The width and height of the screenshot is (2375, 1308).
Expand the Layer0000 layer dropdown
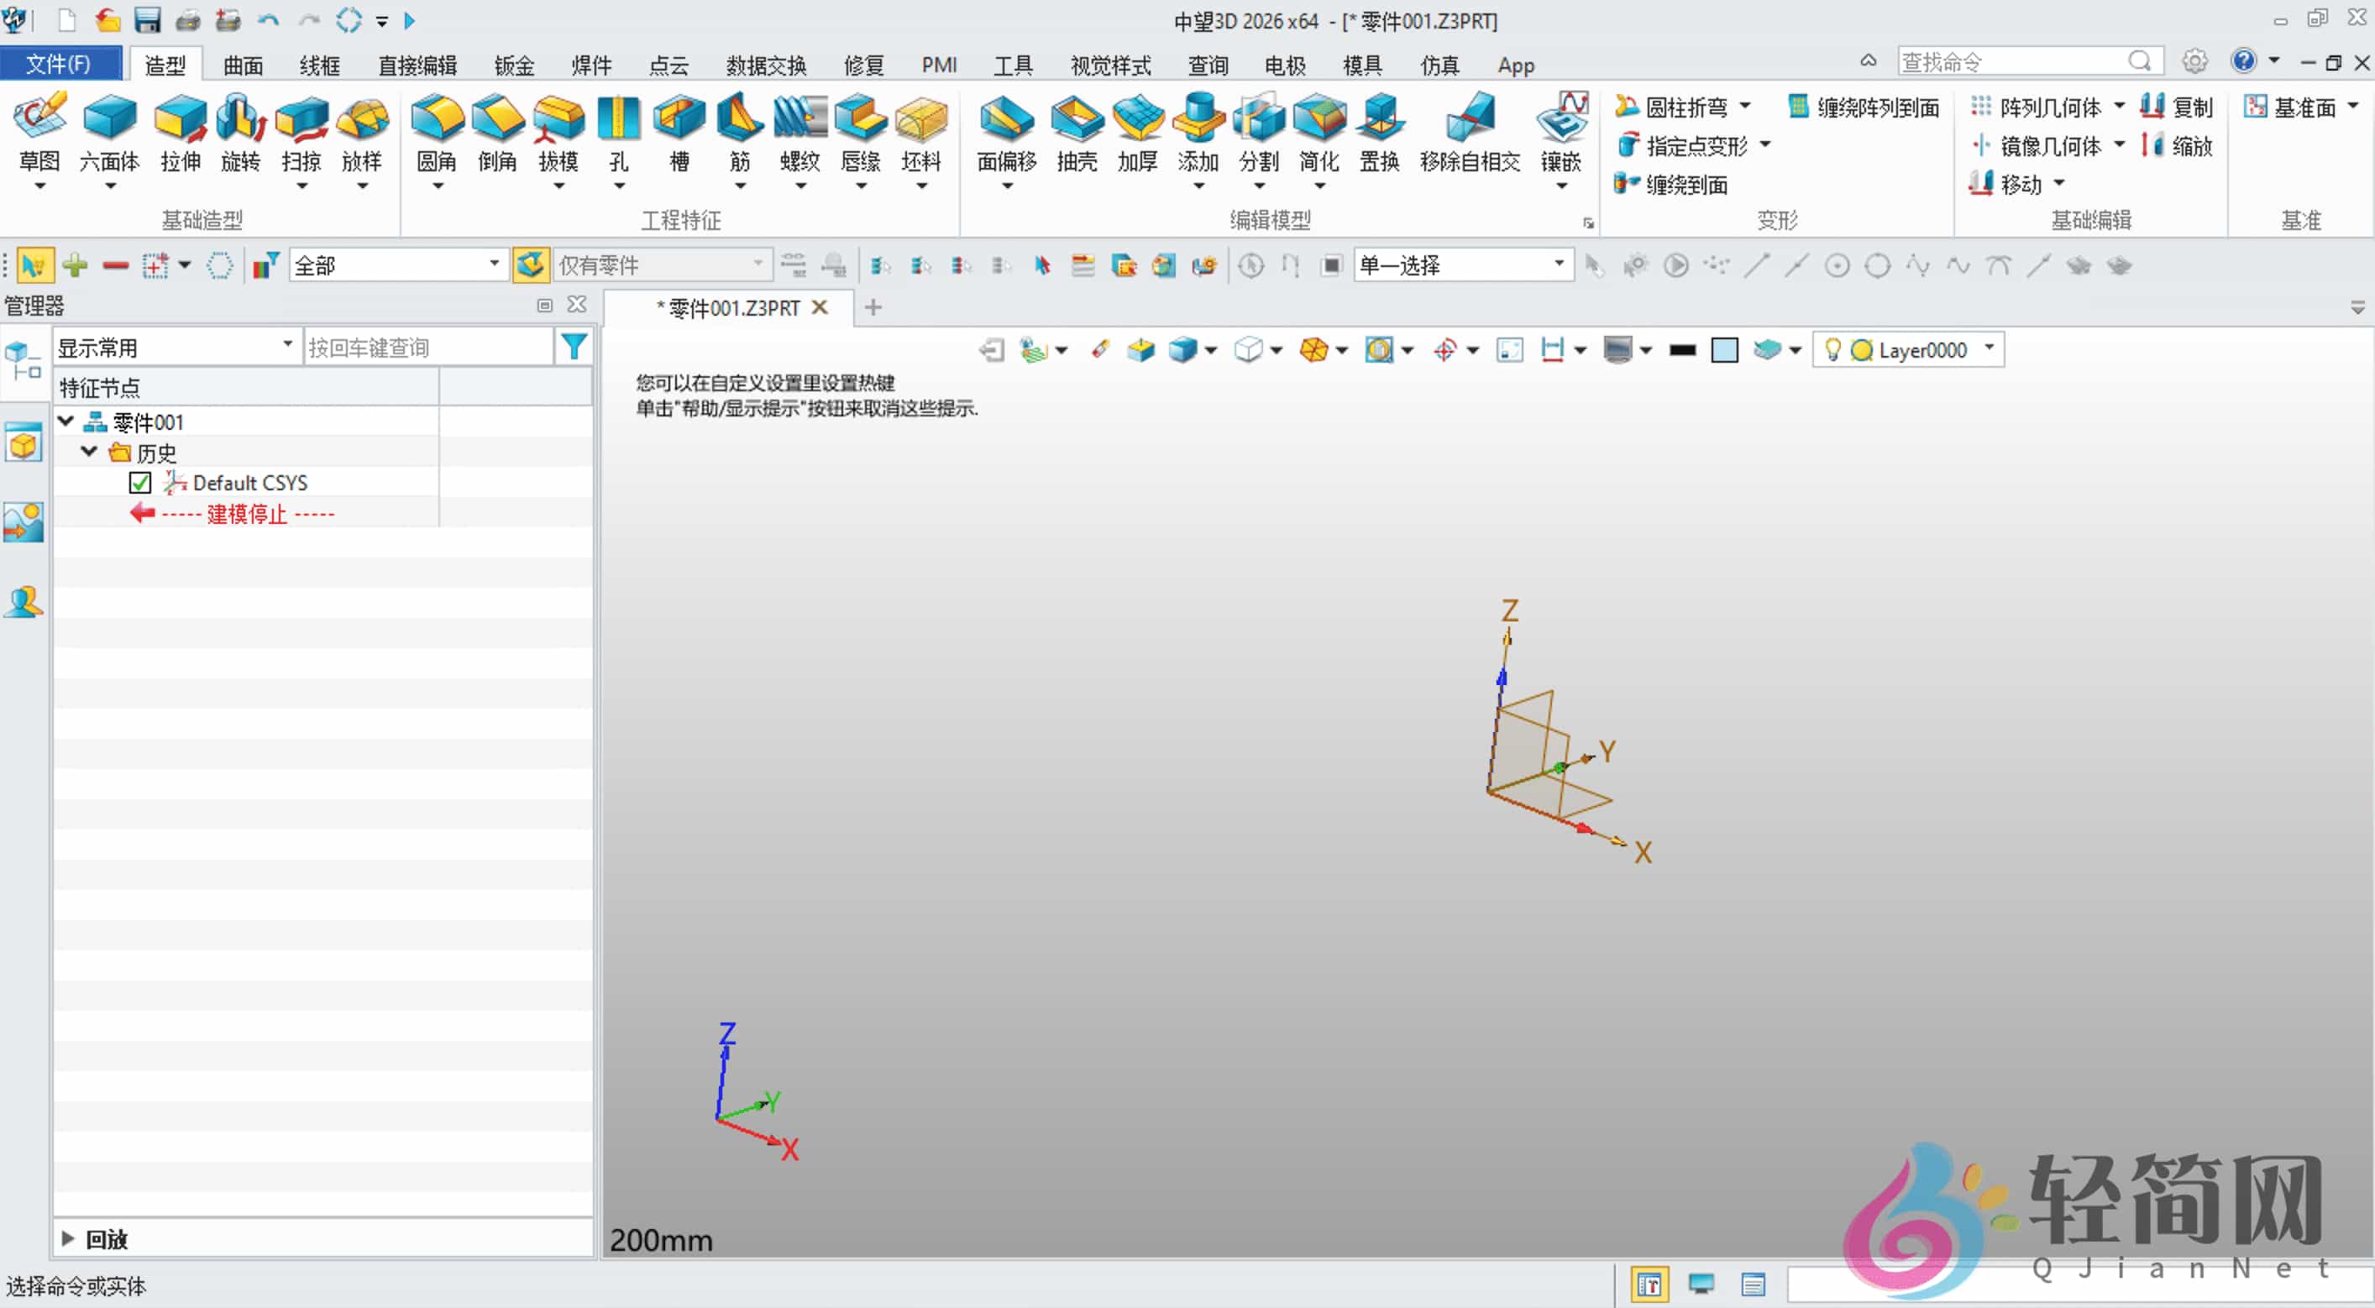(x=1988, y=349)
